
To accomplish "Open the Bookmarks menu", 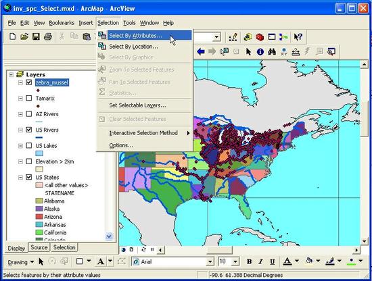I will coord(62,23).
